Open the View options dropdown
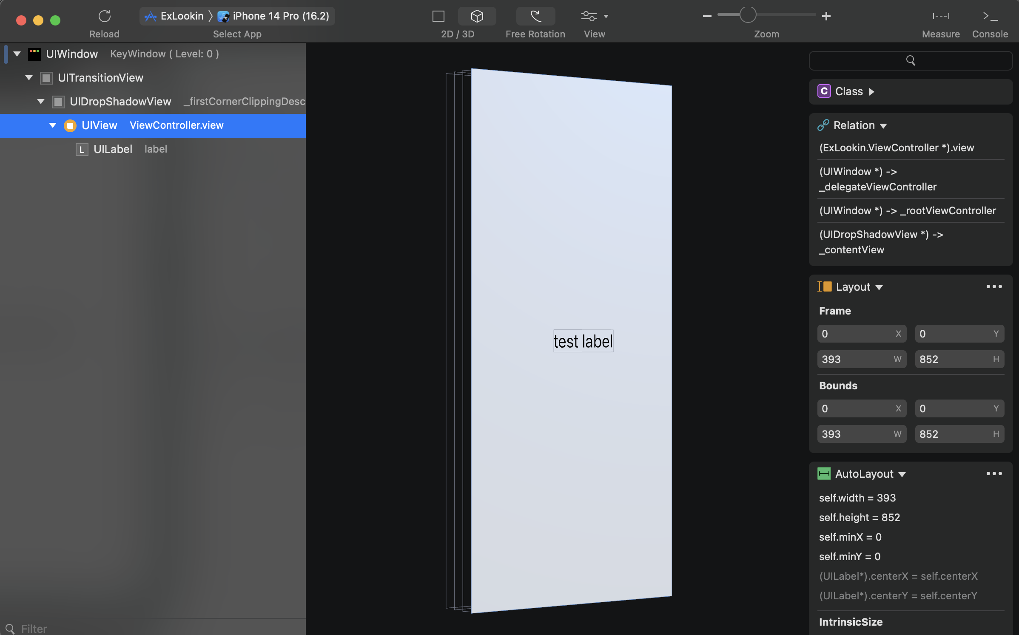Image resolution: width=1019 pixels, height=635 pixels. (594, 16)
